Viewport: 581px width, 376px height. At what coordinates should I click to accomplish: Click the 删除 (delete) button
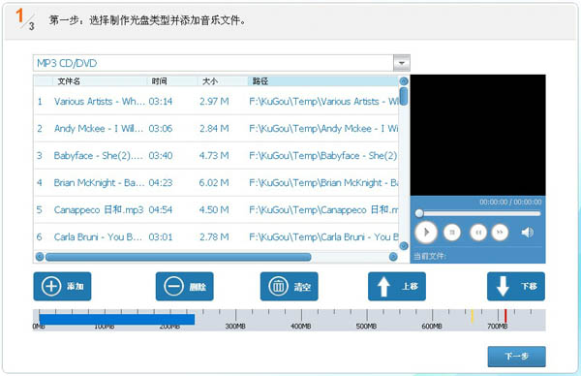[185, 286]
